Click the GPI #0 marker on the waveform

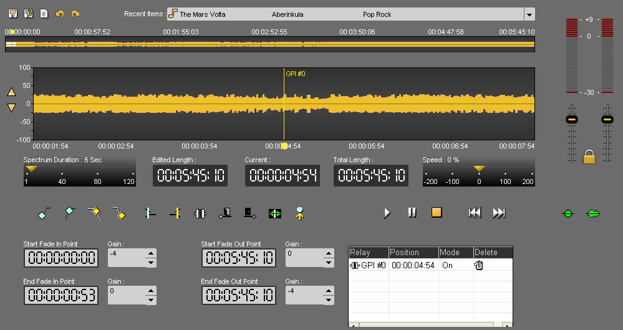coord(284,146)
